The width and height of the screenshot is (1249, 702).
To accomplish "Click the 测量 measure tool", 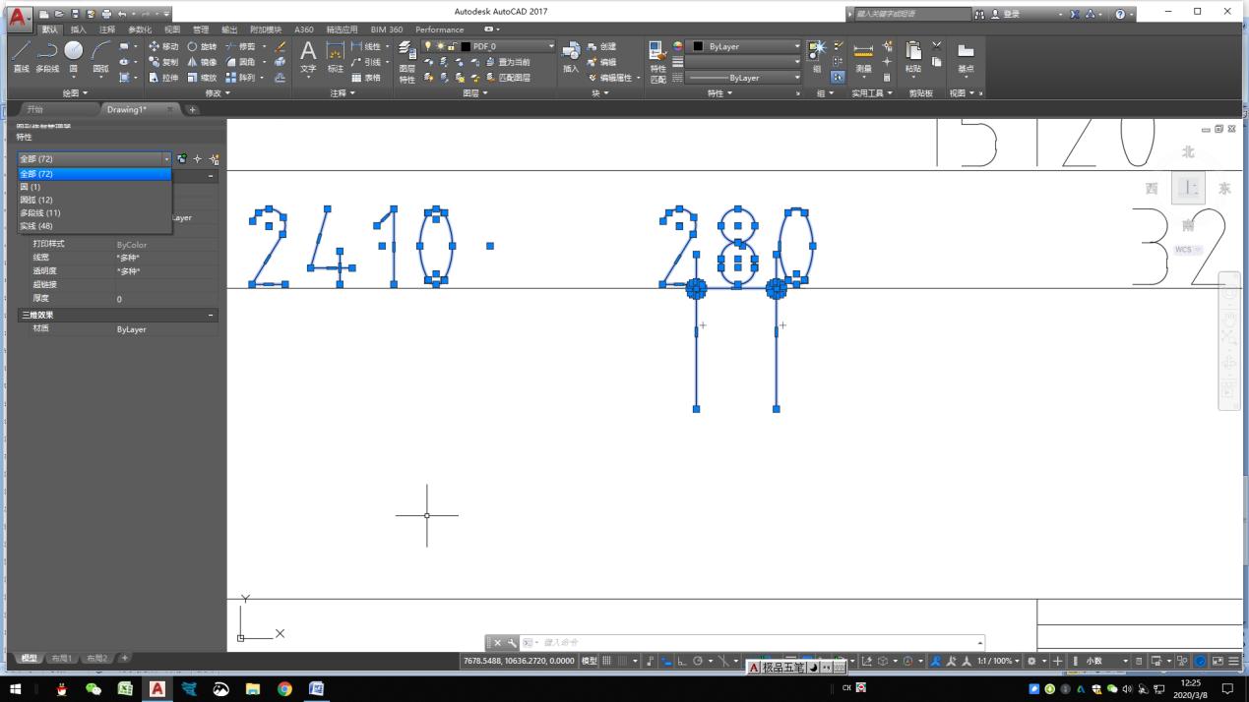I will 863,57.
